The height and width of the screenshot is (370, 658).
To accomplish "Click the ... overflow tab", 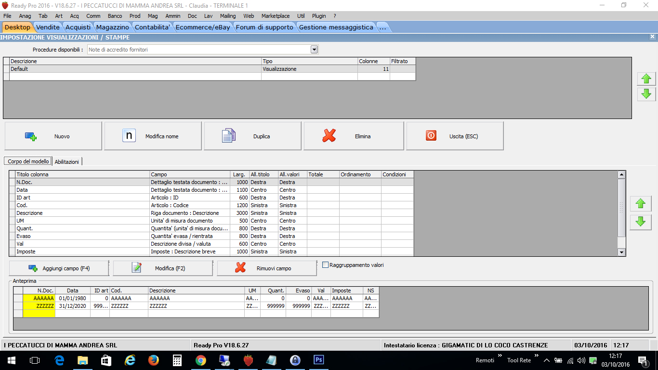I will pos(382,27).
